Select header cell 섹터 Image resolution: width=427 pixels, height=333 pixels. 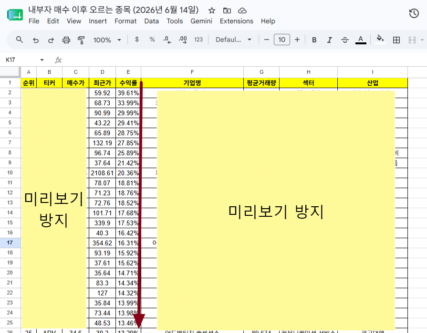point(308,83)
